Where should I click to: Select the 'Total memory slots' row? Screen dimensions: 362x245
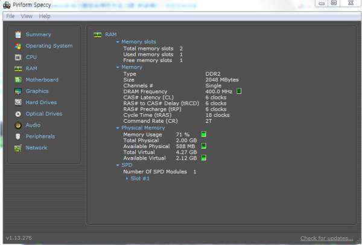(153, 49)
